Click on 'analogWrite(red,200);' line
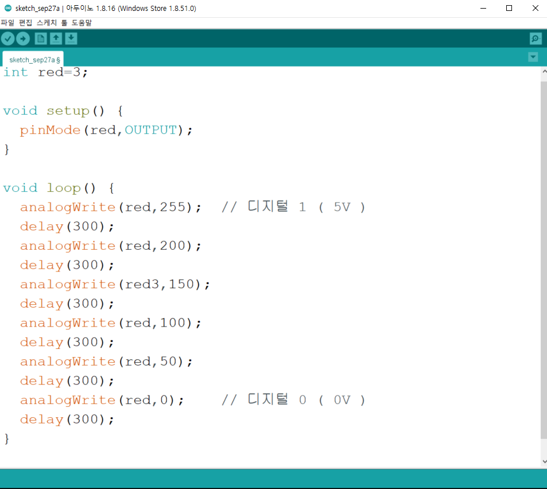The width and height of the screenshot is (547, 489). [111, 246]
